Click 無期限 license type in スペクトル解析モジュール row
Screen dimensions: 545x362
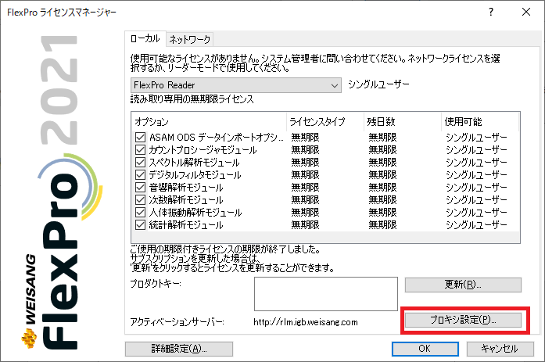[305, 163]
